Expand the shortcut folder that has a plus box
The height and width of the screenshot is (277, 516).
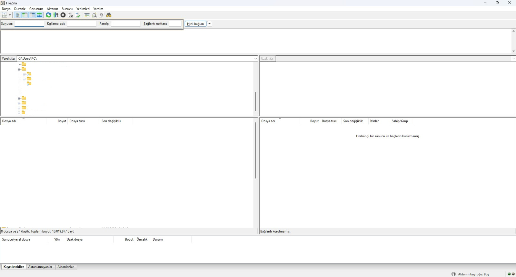pos(24,74)
